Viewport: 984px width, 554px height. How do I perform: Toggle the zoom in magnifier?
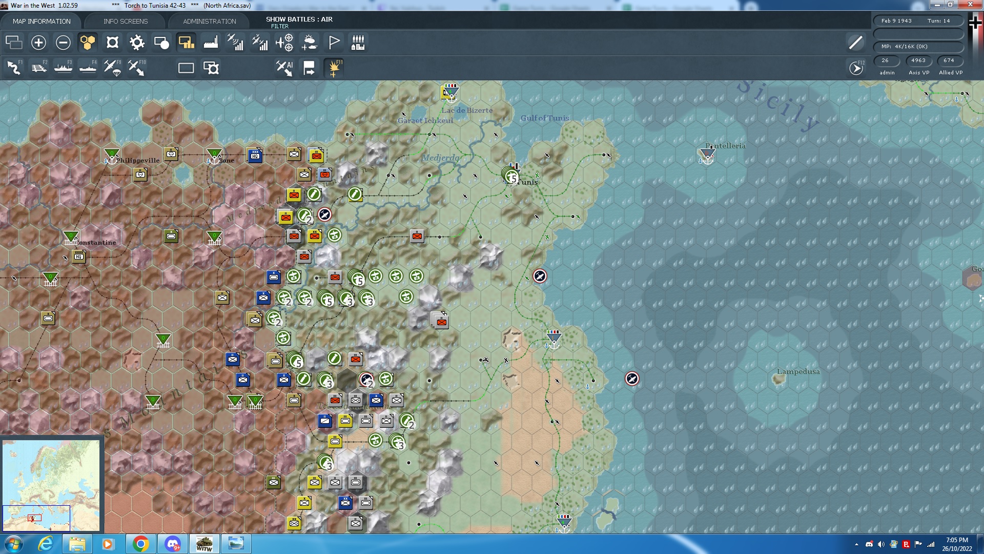38,43
